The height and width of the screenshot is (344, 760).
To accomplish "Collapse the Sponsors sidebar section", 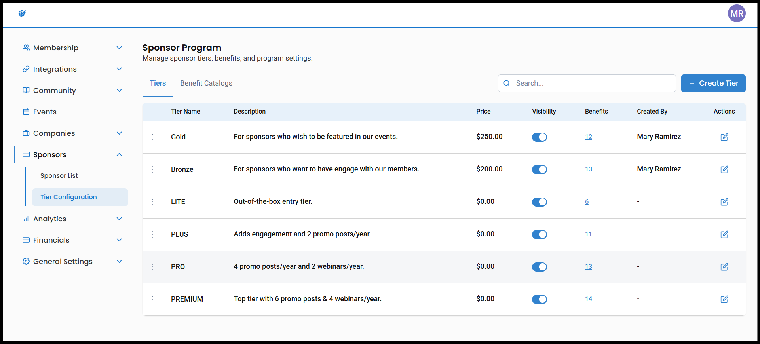I will [119, 155].
